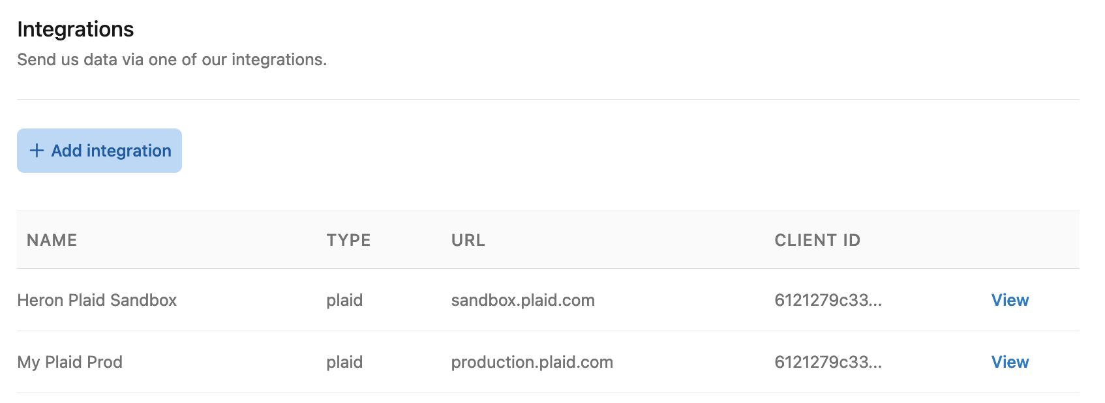The image size is (1105, 403).
Task: Click the Integrations page heading
Action: (x=76, y=29)
